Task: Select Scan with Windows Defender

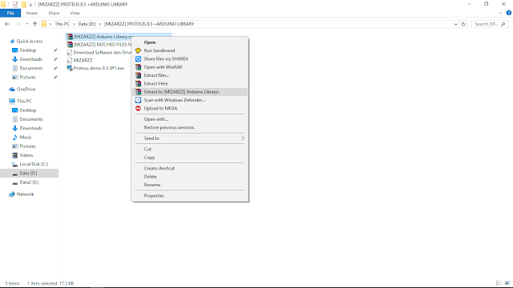Action: pyautogui.click(x=190, y=100)
